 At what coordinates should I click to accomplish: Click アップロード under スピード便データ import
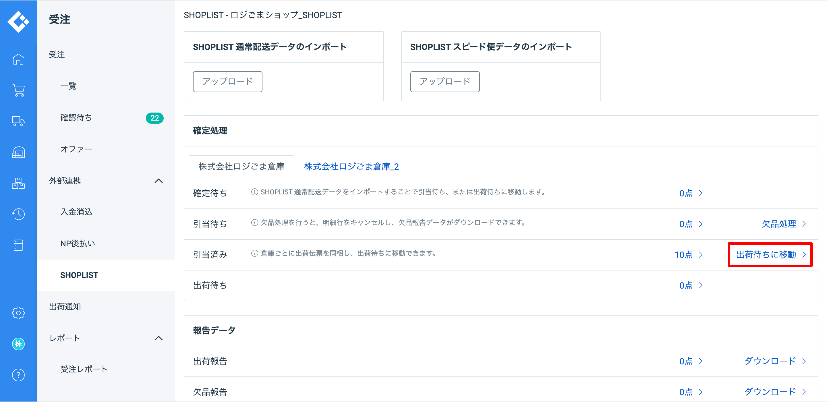click(x=445, y=82)
